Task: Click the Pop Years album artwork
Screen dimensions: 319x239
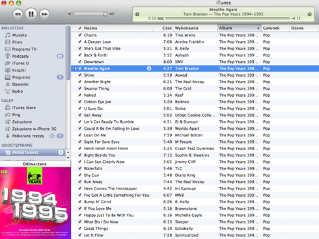Action: 35,203
